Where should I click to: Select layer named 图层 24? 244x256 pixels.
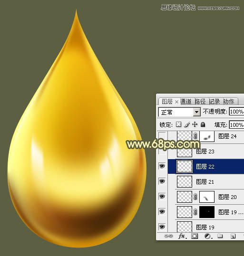click(x=227, y=136)
